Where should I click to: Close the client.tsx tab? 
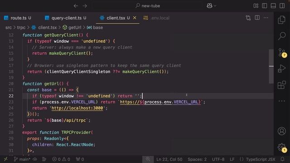click(135, 18)
